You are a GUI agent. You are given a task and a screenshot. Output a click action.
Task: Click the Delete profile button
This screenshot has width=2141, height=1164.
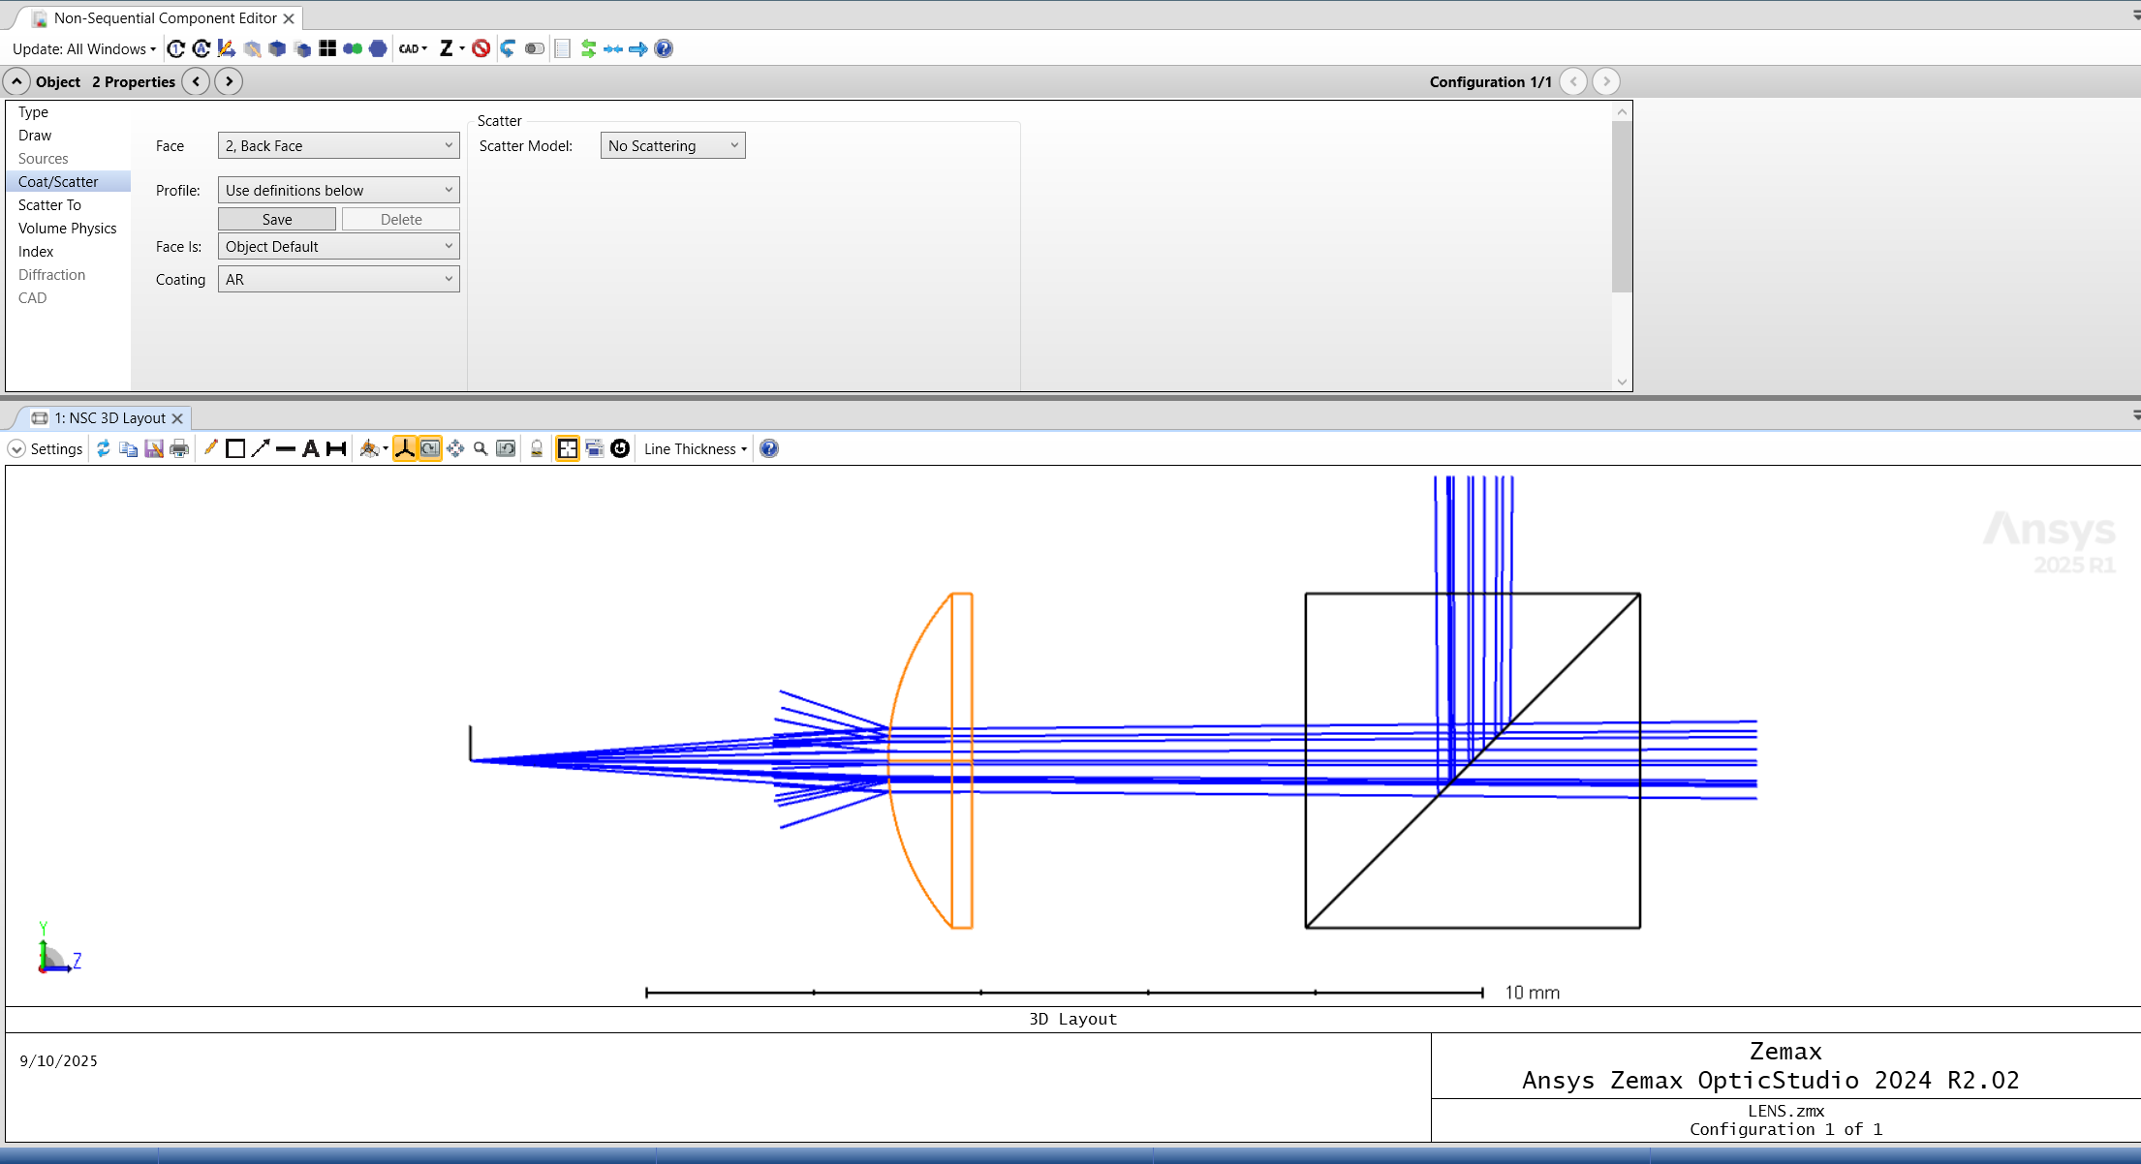coord(400,219)
